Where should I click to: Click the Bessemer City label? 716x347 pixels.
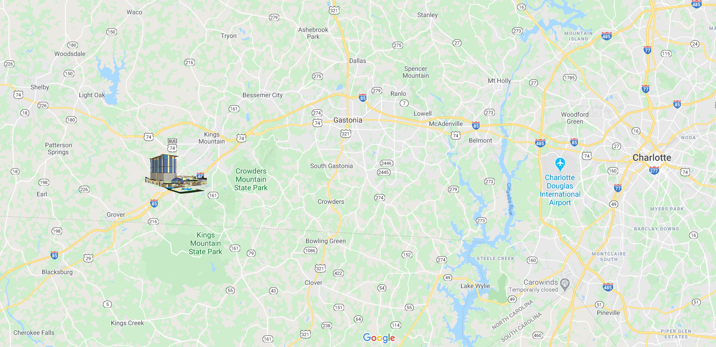coord(262,95)
